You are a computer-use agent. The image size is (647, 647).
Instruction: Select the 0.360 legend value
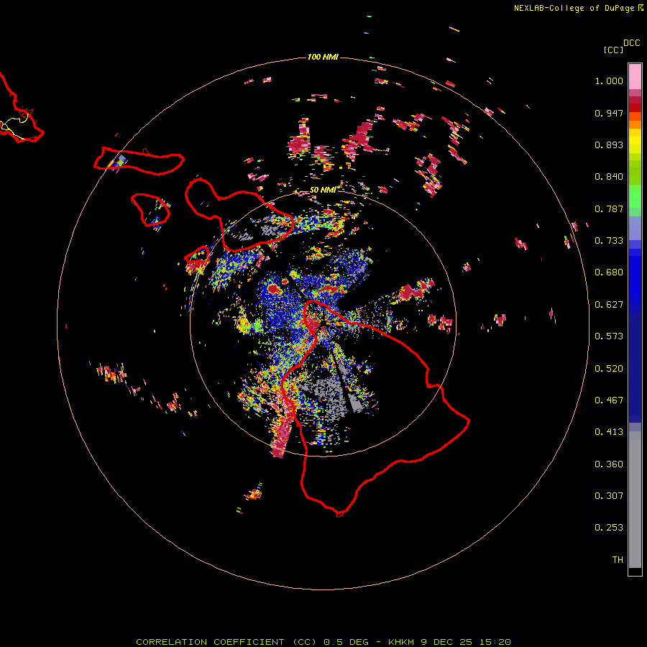609,464
